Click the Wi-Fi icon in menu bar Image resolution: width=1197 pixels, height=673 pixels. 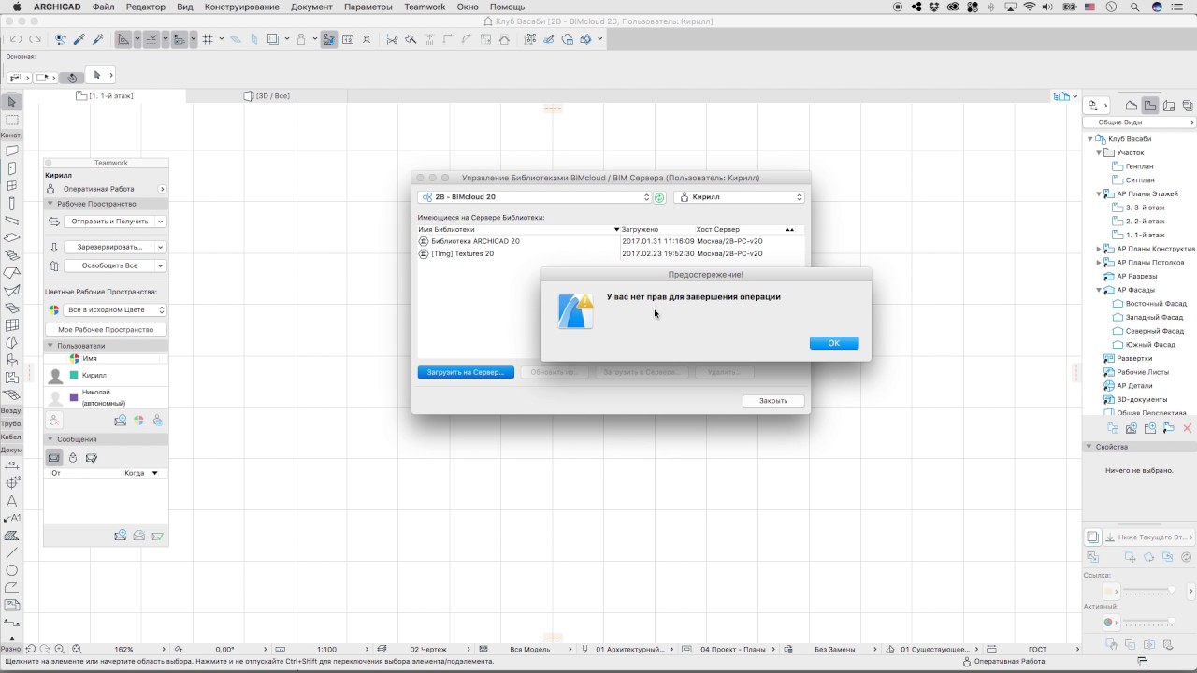click(1030, 7)
